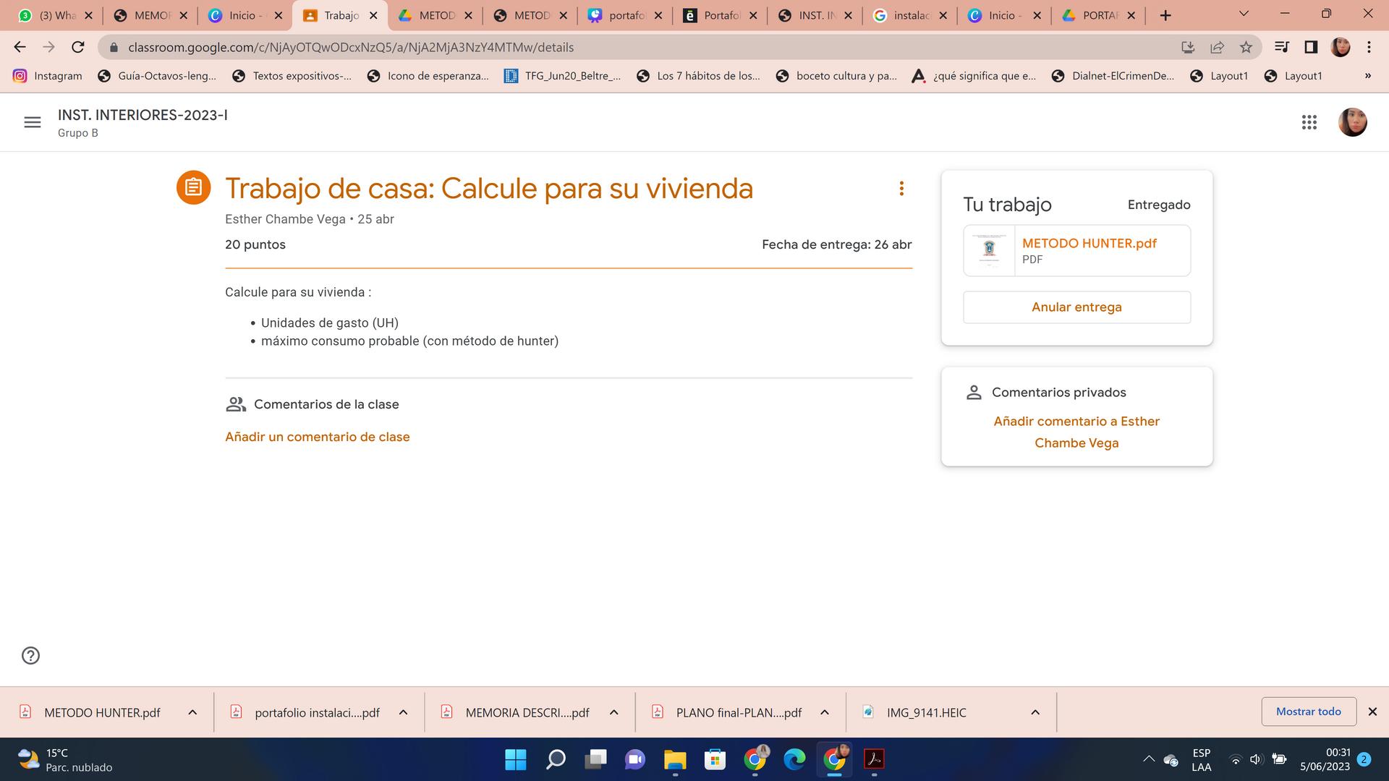Switch to the PORTAF Drive tab
The height and width of the screenshot is (781, 1389).
click(x=1092, y=15)
